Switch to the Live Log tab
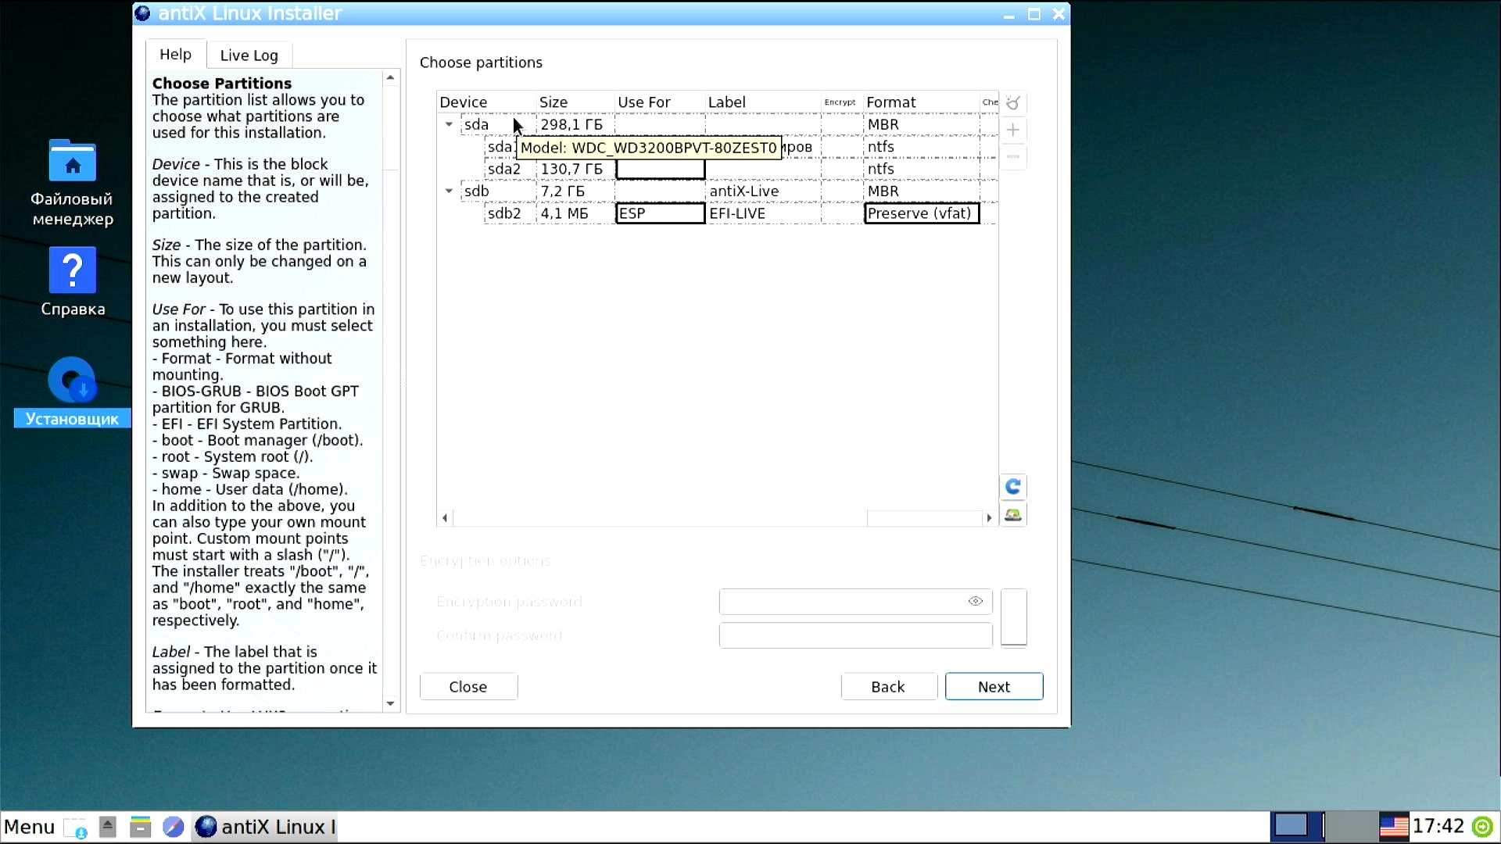The image size is (1501, 844). point(249,55)
